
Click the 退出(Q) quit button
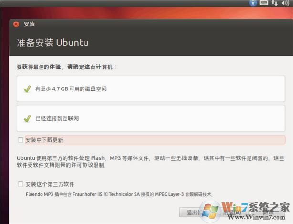click(196, 213)
